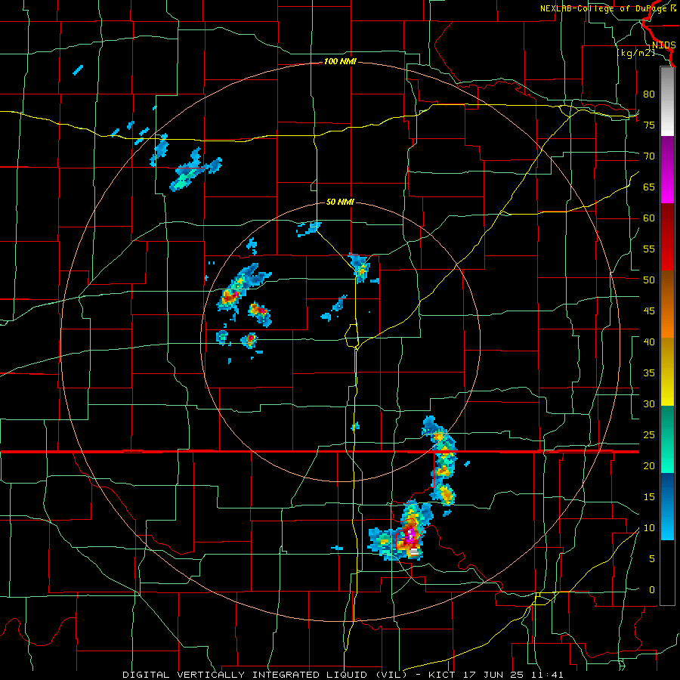This screenshot has height=680, width=680.
Task: Select the orange-brown segment of the VIL scale
Action: (667, 304)
